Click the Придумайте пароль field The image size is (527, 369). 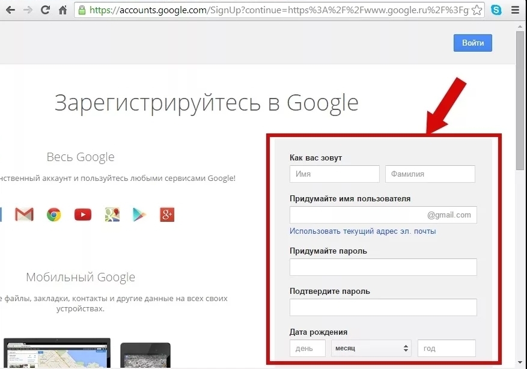coord(383,267)
